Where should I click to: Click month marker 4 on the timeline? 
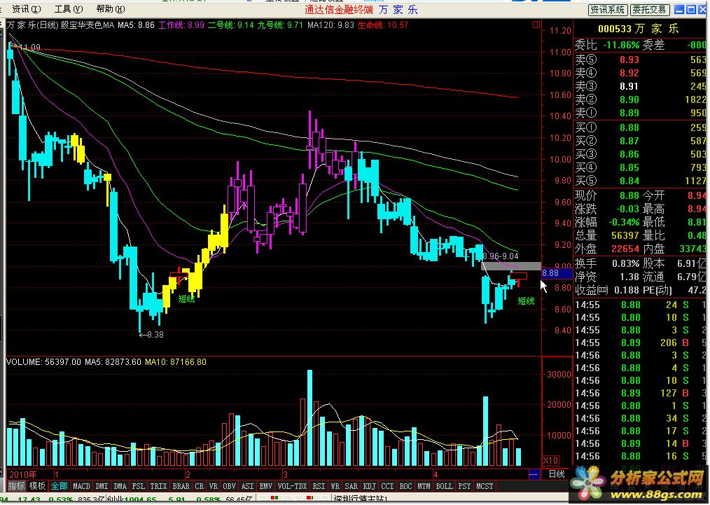(436, 475)
